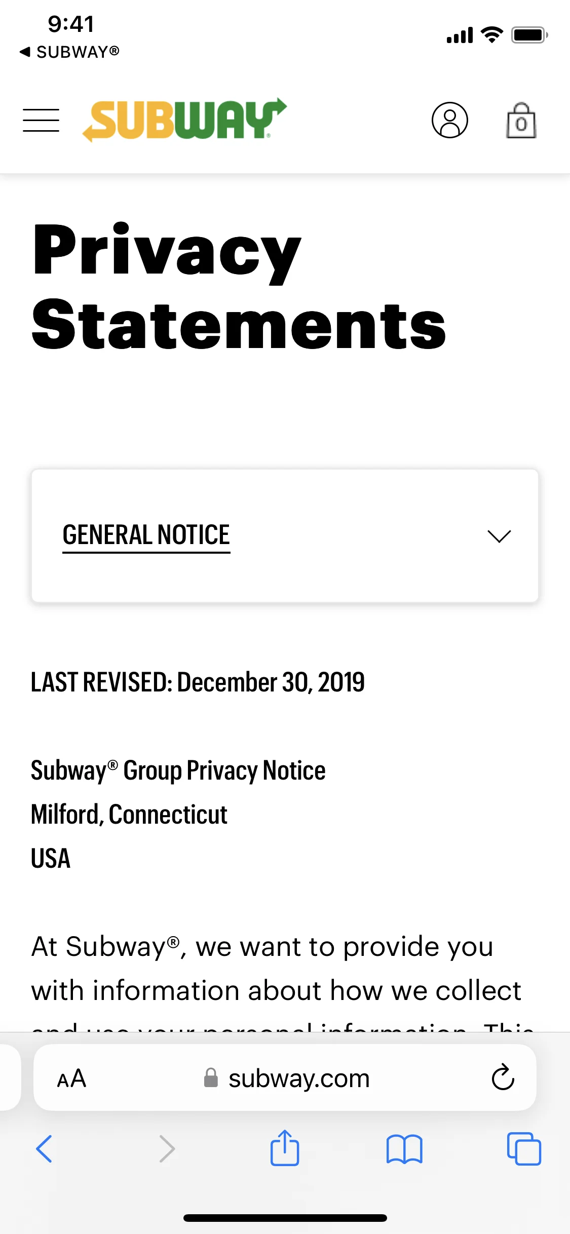Tap the home indicator bar

pyautogui.click(x=285, y=1218)
